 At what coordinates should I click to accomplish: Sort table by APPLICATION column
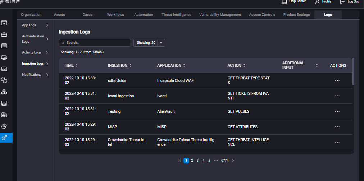click(184, 66)
